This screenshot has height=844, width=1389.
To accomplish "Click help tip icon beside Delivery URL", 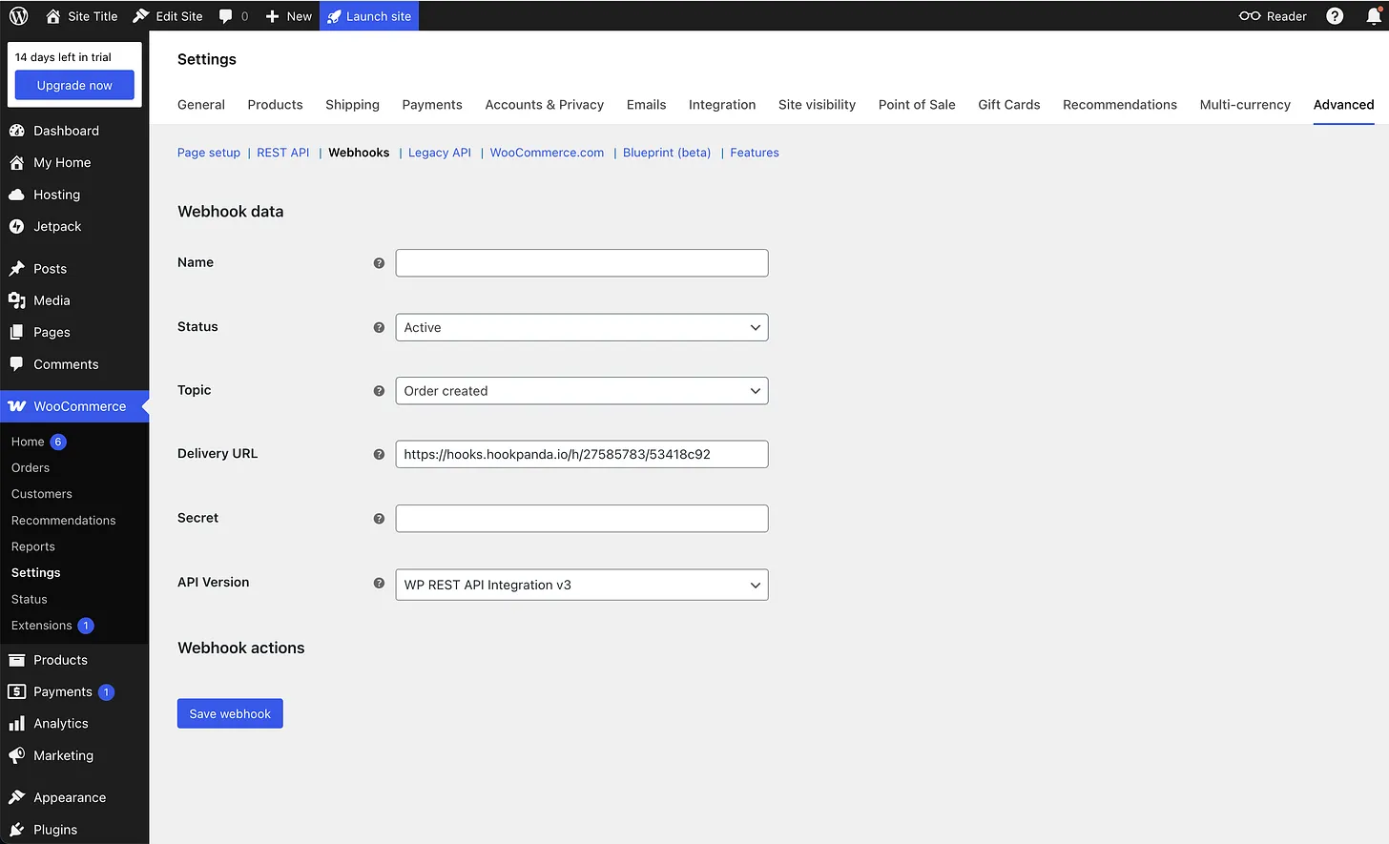I will click(x=379, y=455).
